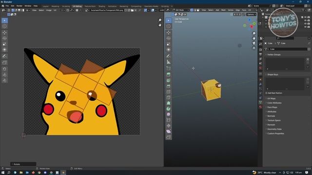312x175 pixels.
Task: Expand the Face Maps panel
Action: (x=272, y=107)
